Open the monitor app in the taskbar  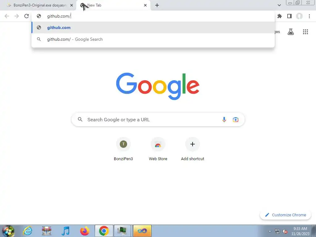[x=123, y=231]
